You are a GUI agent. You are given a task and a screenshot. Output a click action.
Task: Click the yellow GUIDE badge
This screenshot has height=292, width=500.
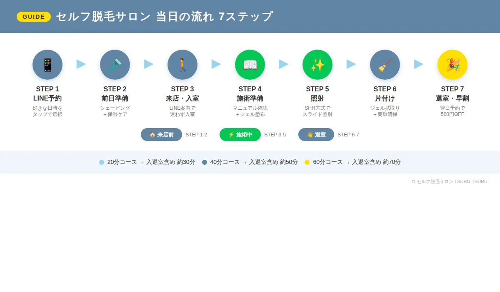[34, 17]
